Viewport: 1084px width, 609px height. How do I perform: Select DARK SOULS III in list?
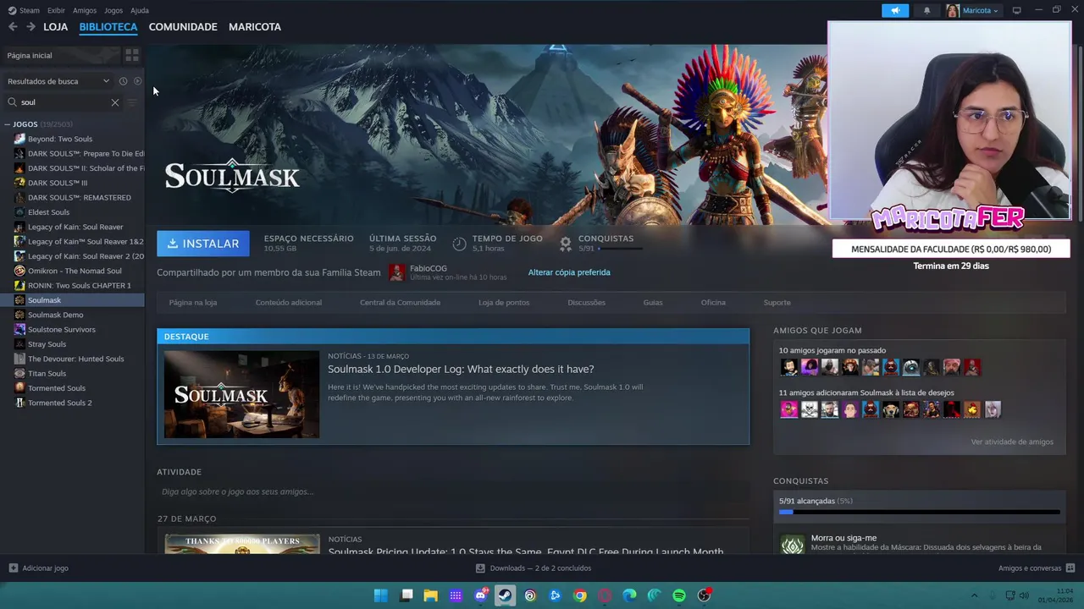click(58, 183)
